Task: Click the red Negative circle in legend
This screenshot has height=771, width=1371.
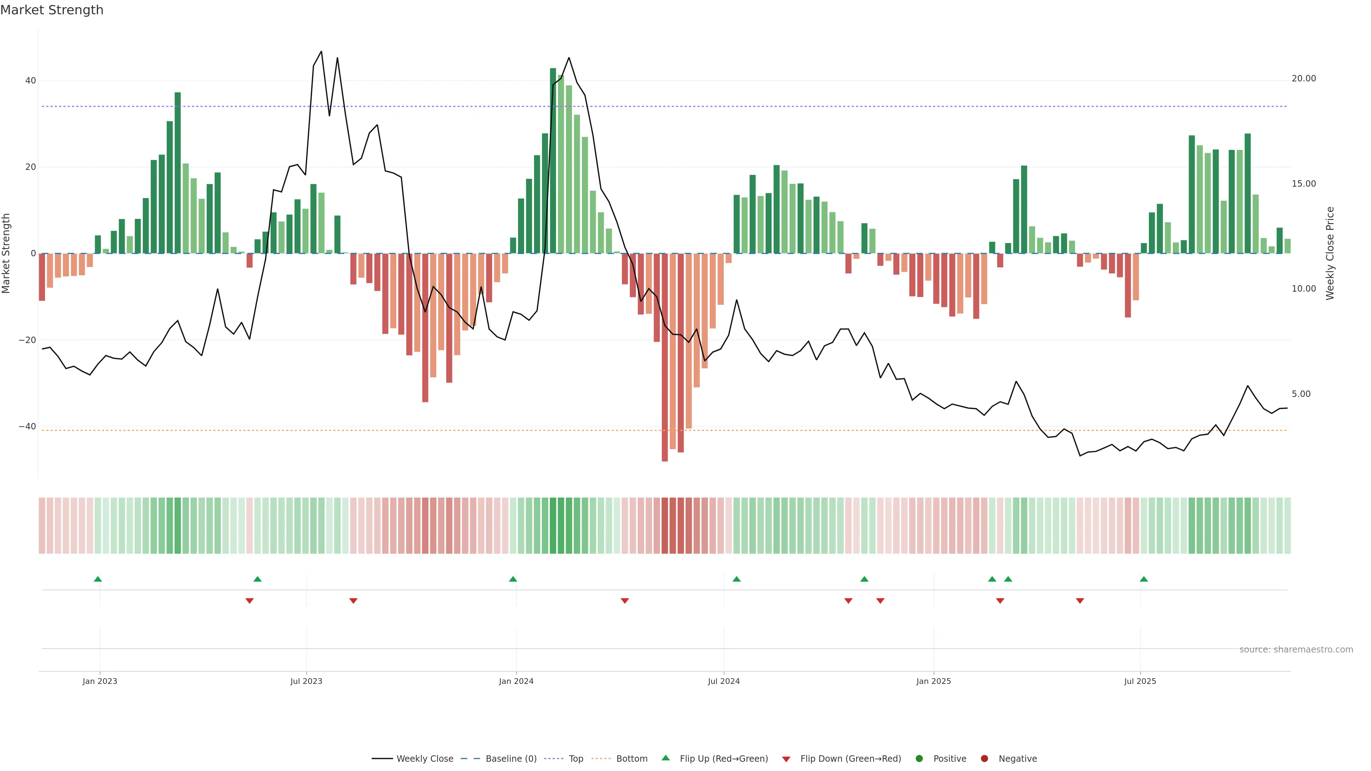Action: (x=984, y=758)
